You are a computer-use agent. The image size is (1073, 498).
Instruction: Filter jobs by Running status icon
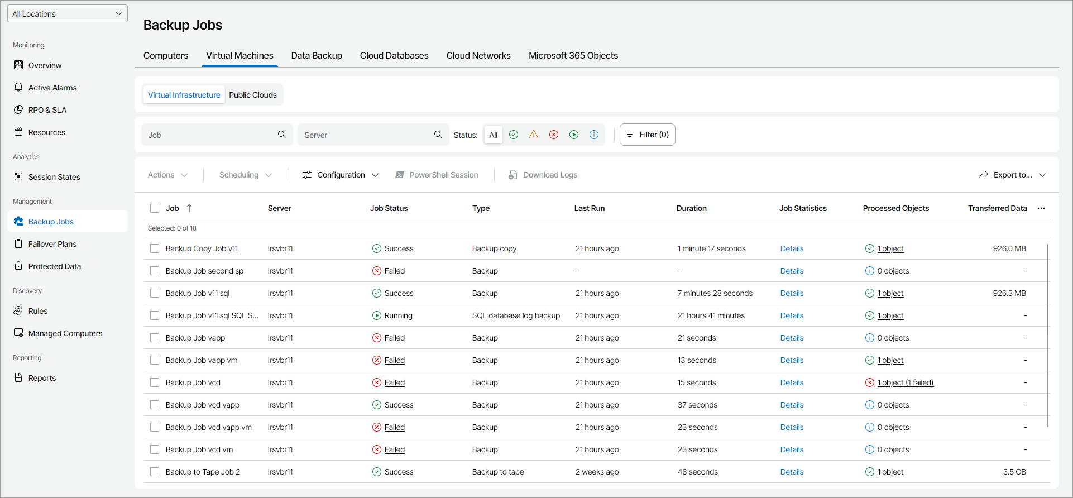pos(574,135)
